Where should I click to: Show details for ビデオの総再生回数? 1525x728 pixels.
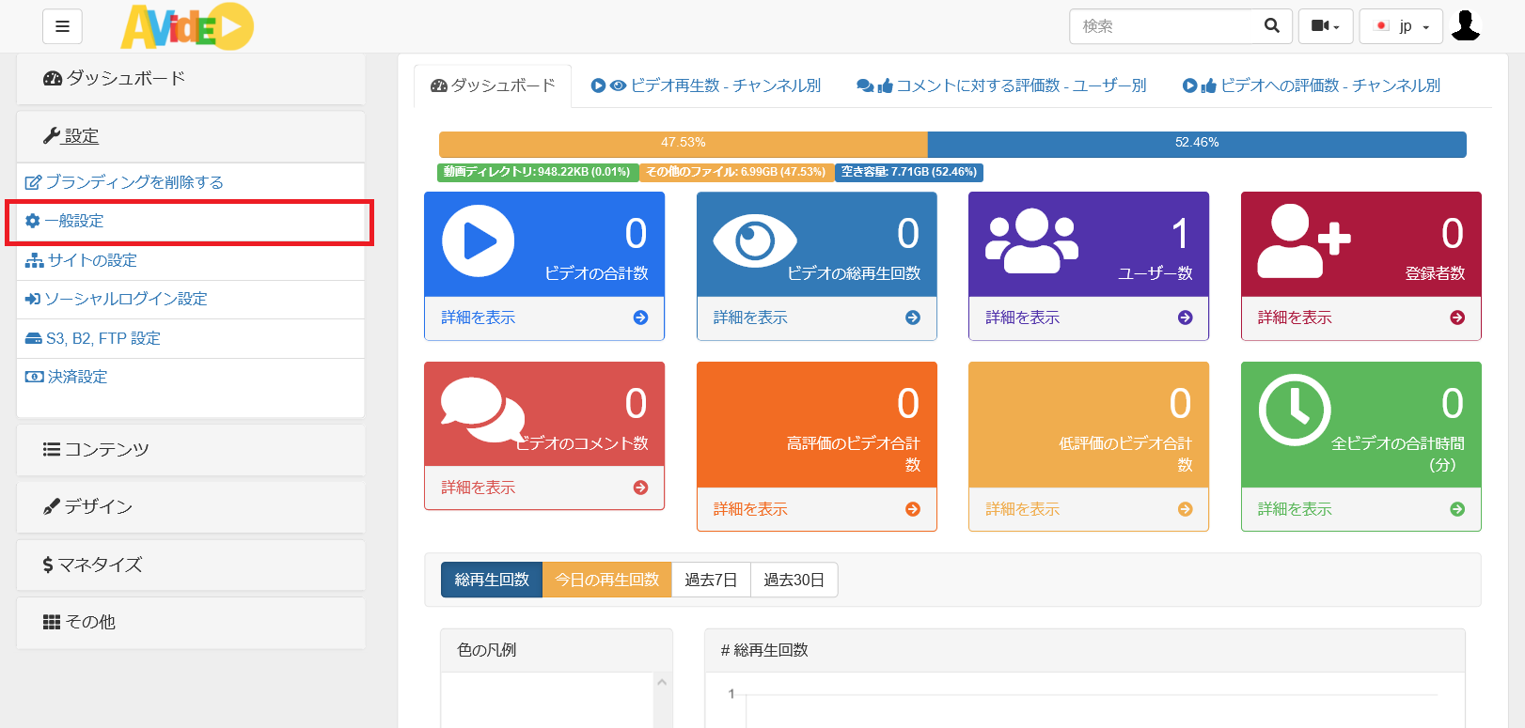750,318
